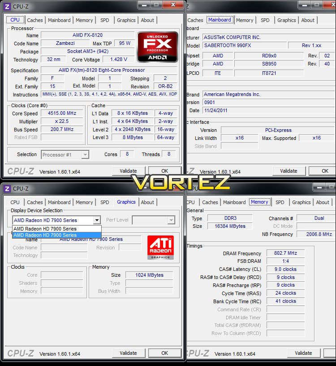Open Graphics tab in top-left CPU window
This screenshot has width=336, height=366.
(126, 20)
